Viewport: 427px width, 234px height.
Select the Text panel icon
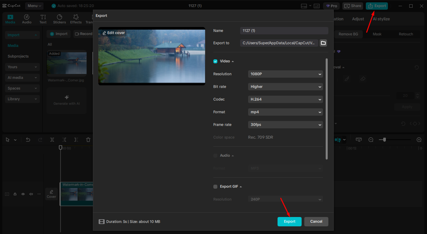click(43, 18)
